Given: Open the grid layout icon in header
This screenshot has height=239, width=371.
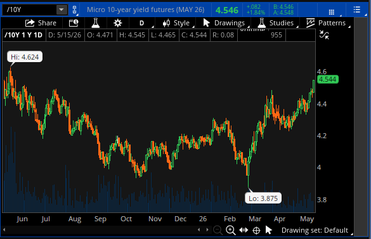Looking at the screenshot, I should [332, 12].
